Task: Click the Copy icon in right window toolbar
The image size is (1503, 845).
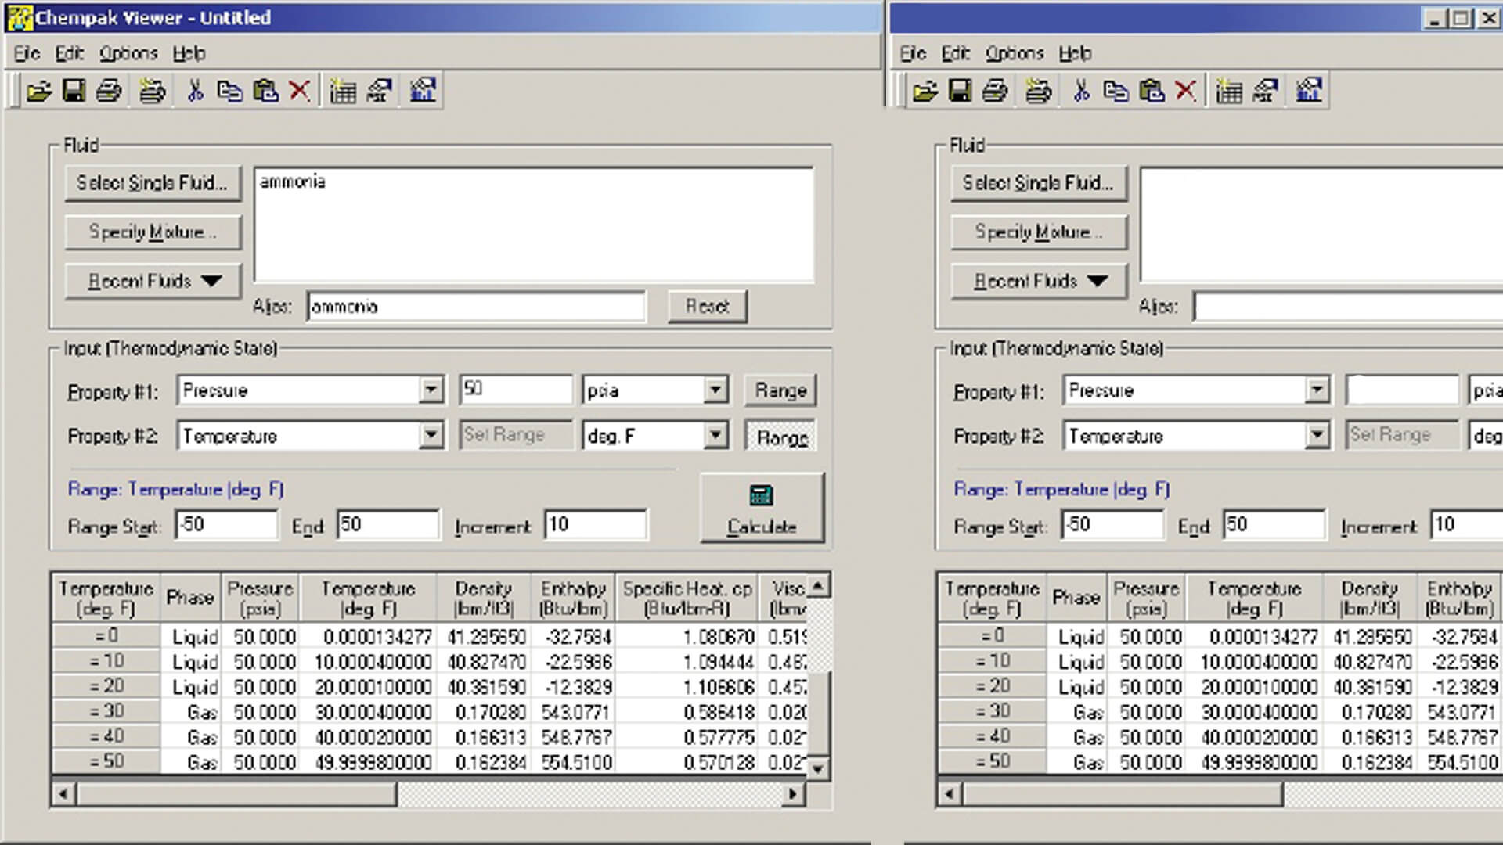Action: pyautogui.click(x=1116, y=92)
